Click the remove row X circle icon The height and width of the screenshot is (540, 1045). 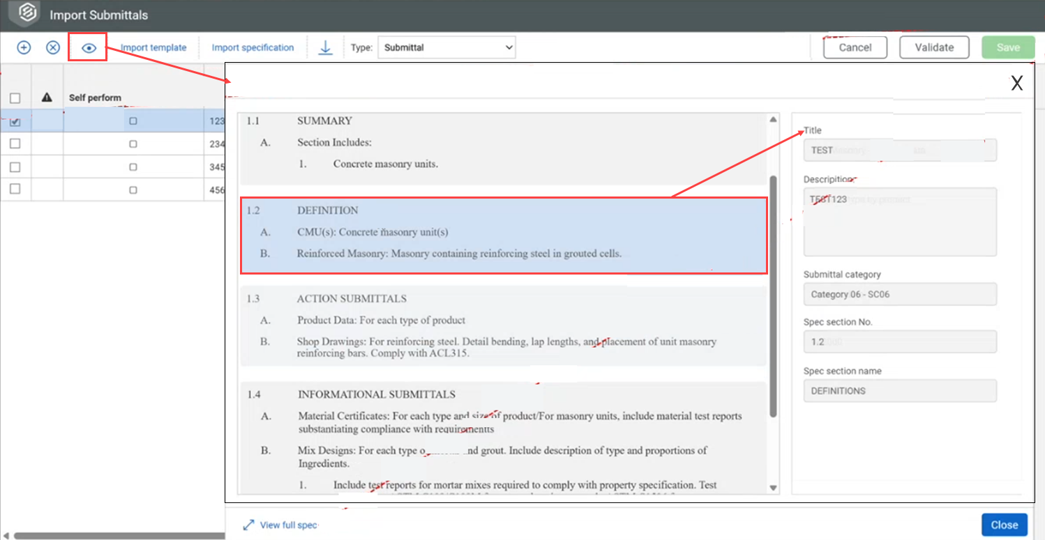(53, 47)
